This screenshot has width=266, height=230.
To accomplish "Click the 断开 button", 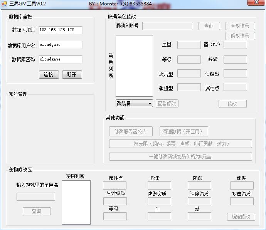I will click(x=72, y=74).
